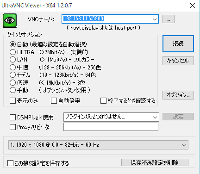This screenshot has height=174, width=200.
Task: Enable the 表示のみ checkbox
Action: [12, 101]
